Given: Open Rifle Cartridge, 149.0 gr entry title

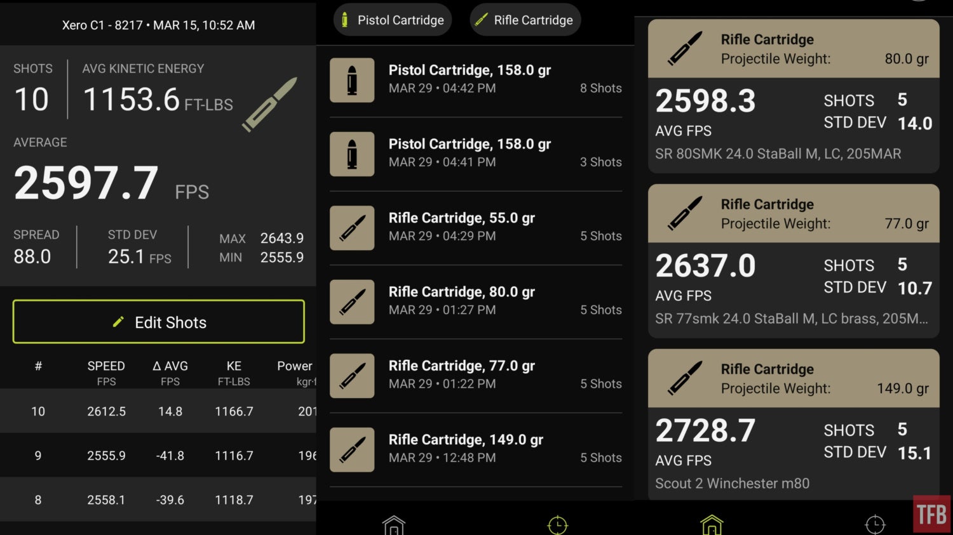Looking at the screenshot, I should (466, 439).
